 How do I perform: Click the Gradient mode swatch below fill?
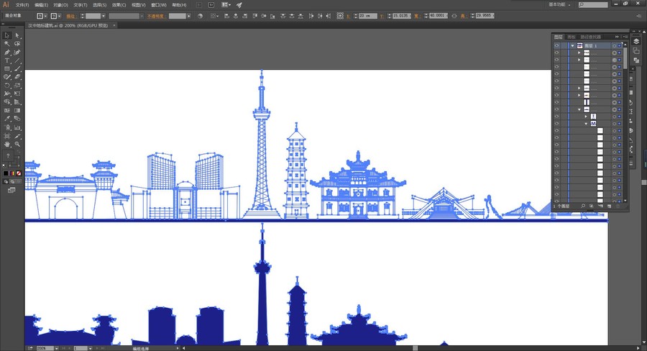click(12, 173)
